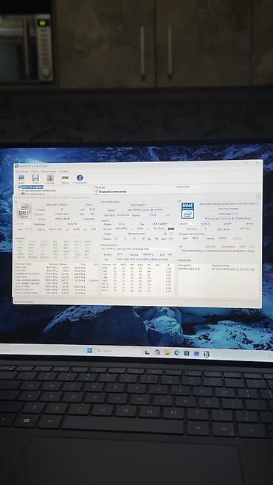The image size is (273, 485).
Task: Click the UEFI Boot indicator label
Action: [x=210, y=246]
